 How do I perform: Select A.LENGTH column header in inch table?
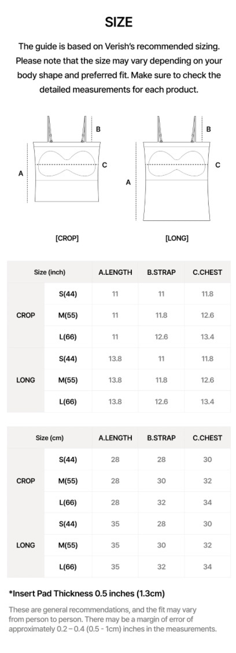(116, 273)
